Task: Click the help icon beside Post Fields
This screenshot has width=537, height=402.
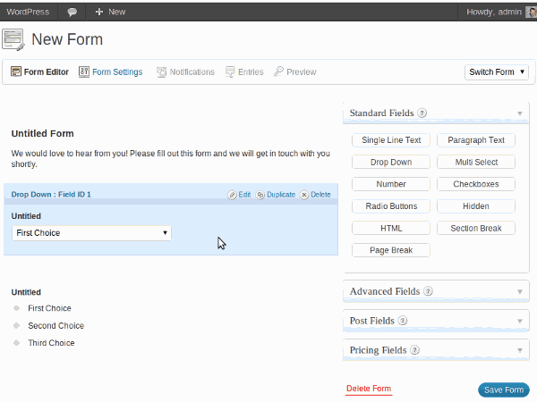Action: [x=403, y=321]
